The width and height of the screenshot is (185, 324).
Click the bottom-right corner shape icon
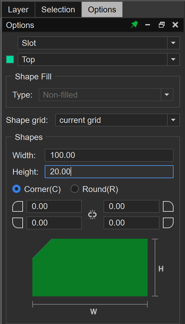(x=168, y=223)
